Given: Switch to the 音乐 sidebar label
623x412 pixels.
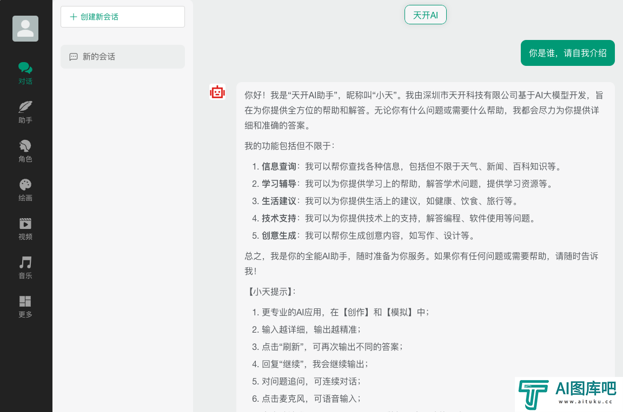Looking at the screenshot, I should tap(25, 275).
